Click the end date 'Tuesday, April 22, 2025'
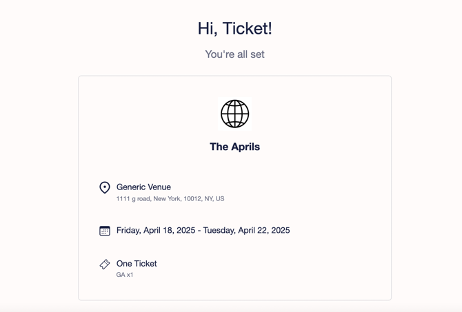 pyautogui.click(x=246, y=230)
